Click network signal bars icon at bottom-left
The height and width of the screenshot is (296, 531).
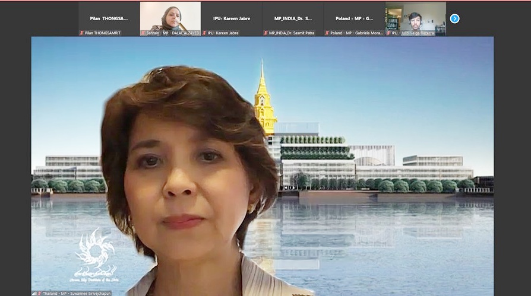click(x=34, y=293)
